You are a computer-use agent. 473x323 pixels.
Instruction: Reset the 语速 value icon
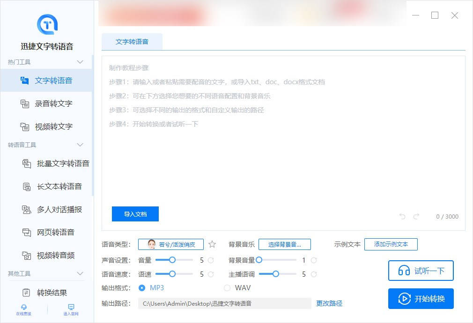[x=211, y=274]
